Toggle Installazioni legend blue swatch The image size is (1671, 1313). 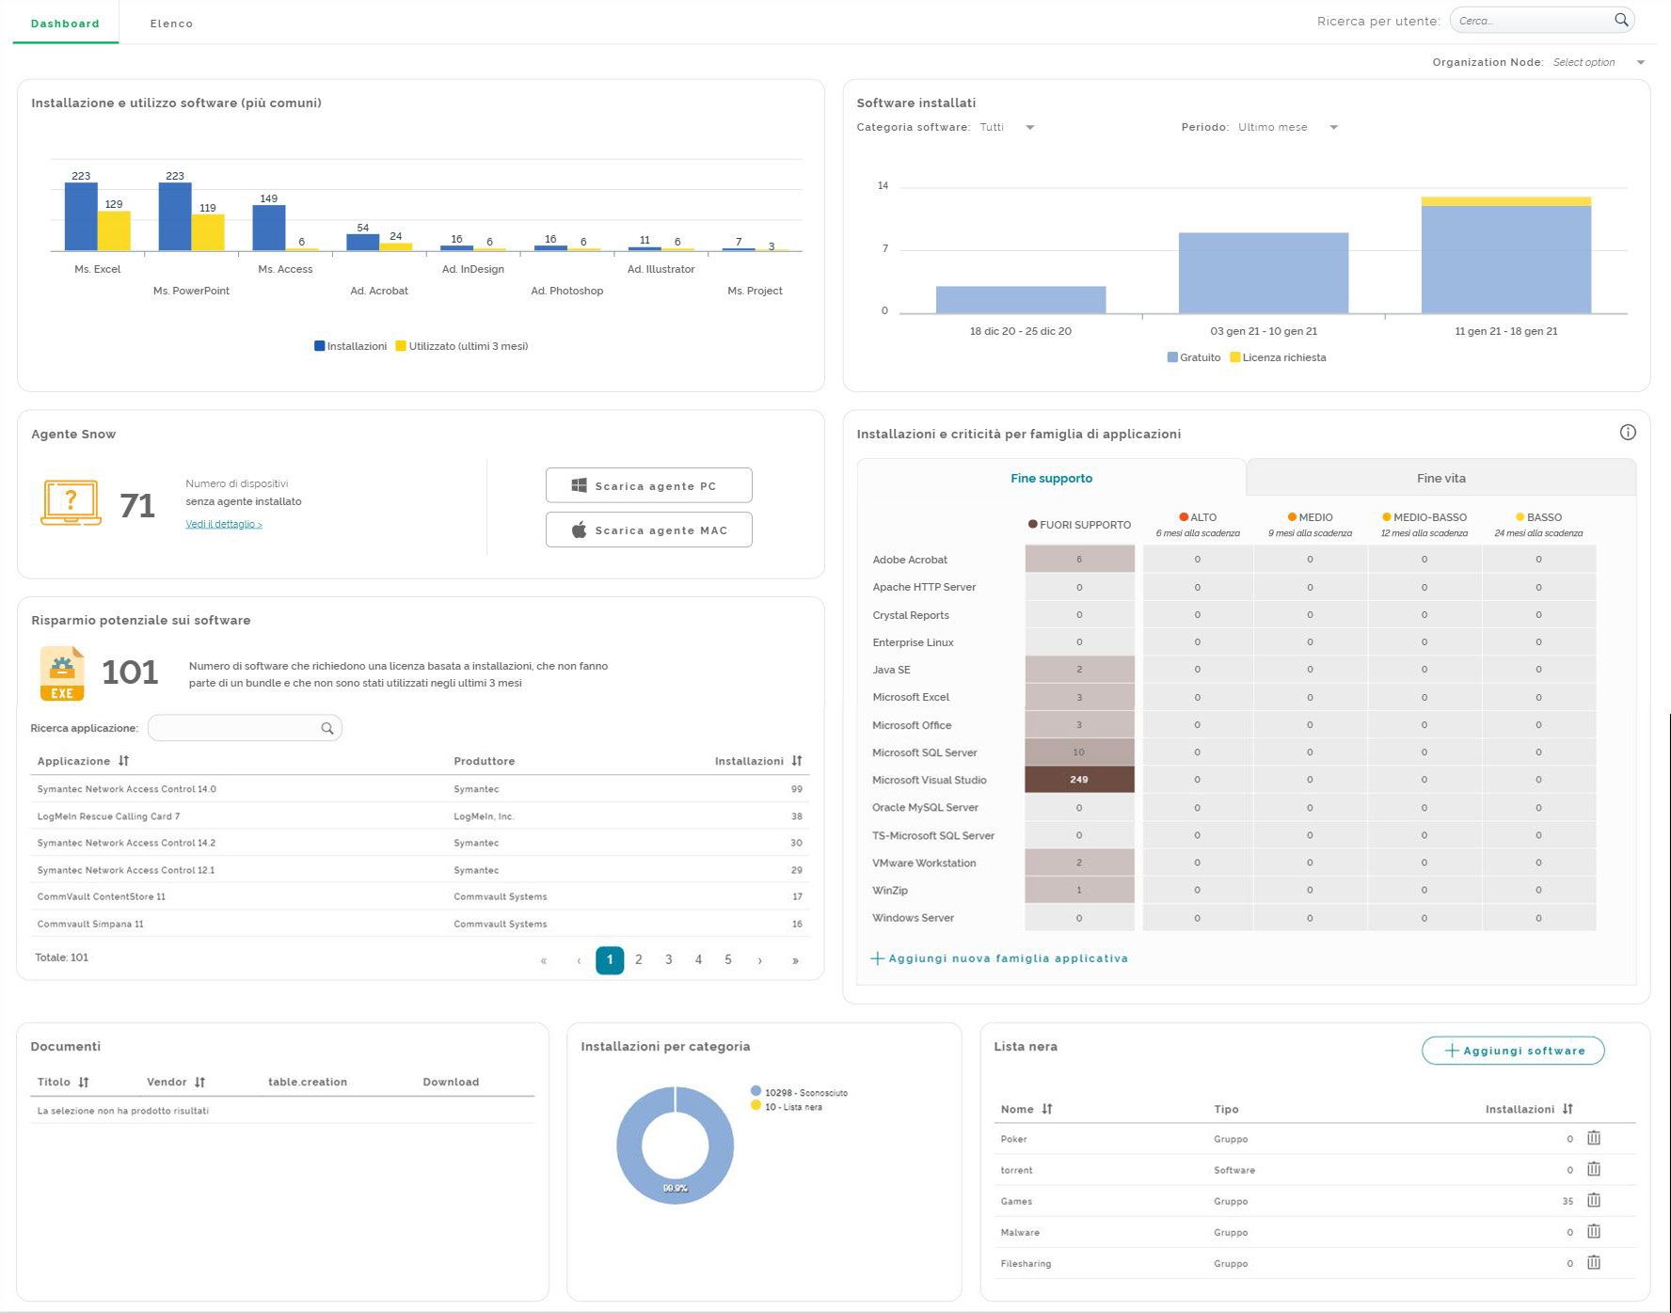click(320, 346)
